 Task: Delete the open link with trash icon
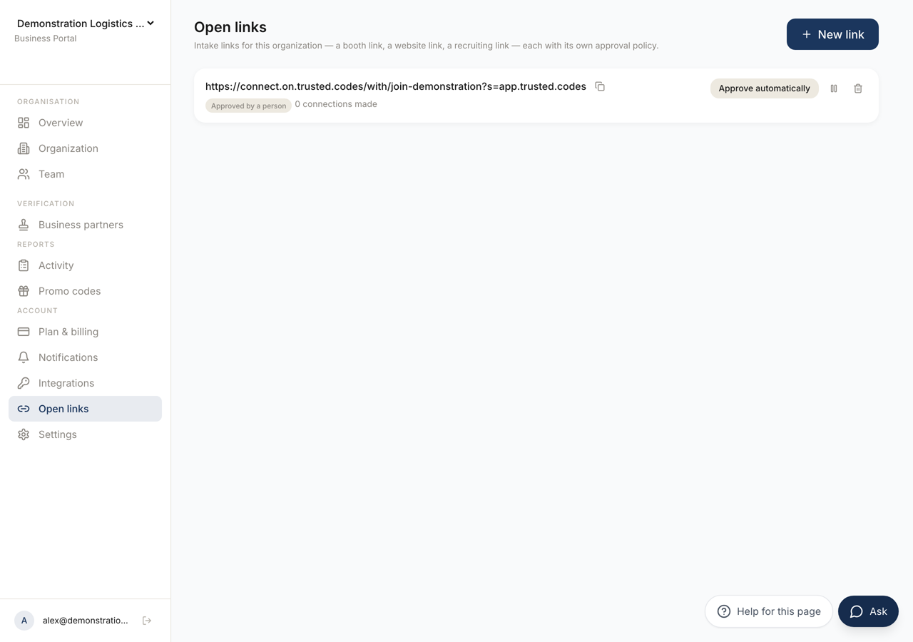click(858, 88)
